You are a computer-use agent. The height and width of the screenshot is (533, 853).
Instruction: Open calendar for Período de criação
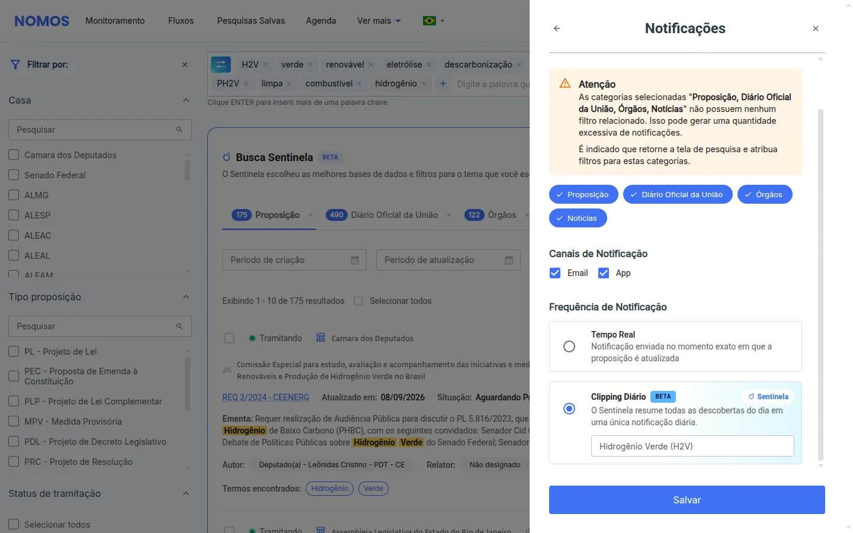click(355, 260)
